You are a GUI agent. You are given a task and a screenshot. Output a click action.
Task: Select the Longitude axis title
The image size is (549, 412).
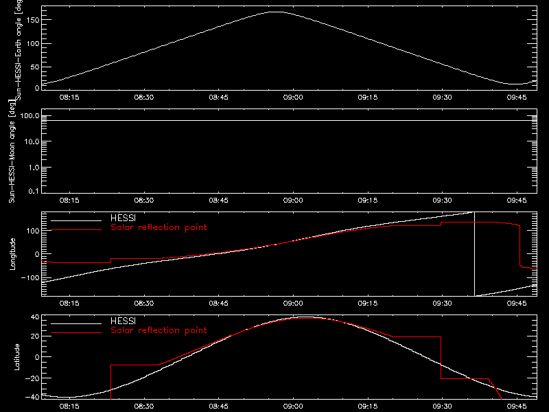pos(12,254)
